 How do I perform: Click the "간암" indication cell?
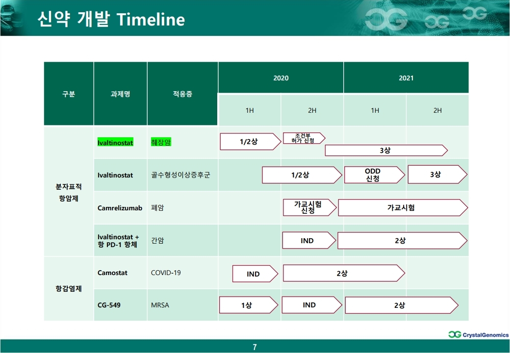182,240
